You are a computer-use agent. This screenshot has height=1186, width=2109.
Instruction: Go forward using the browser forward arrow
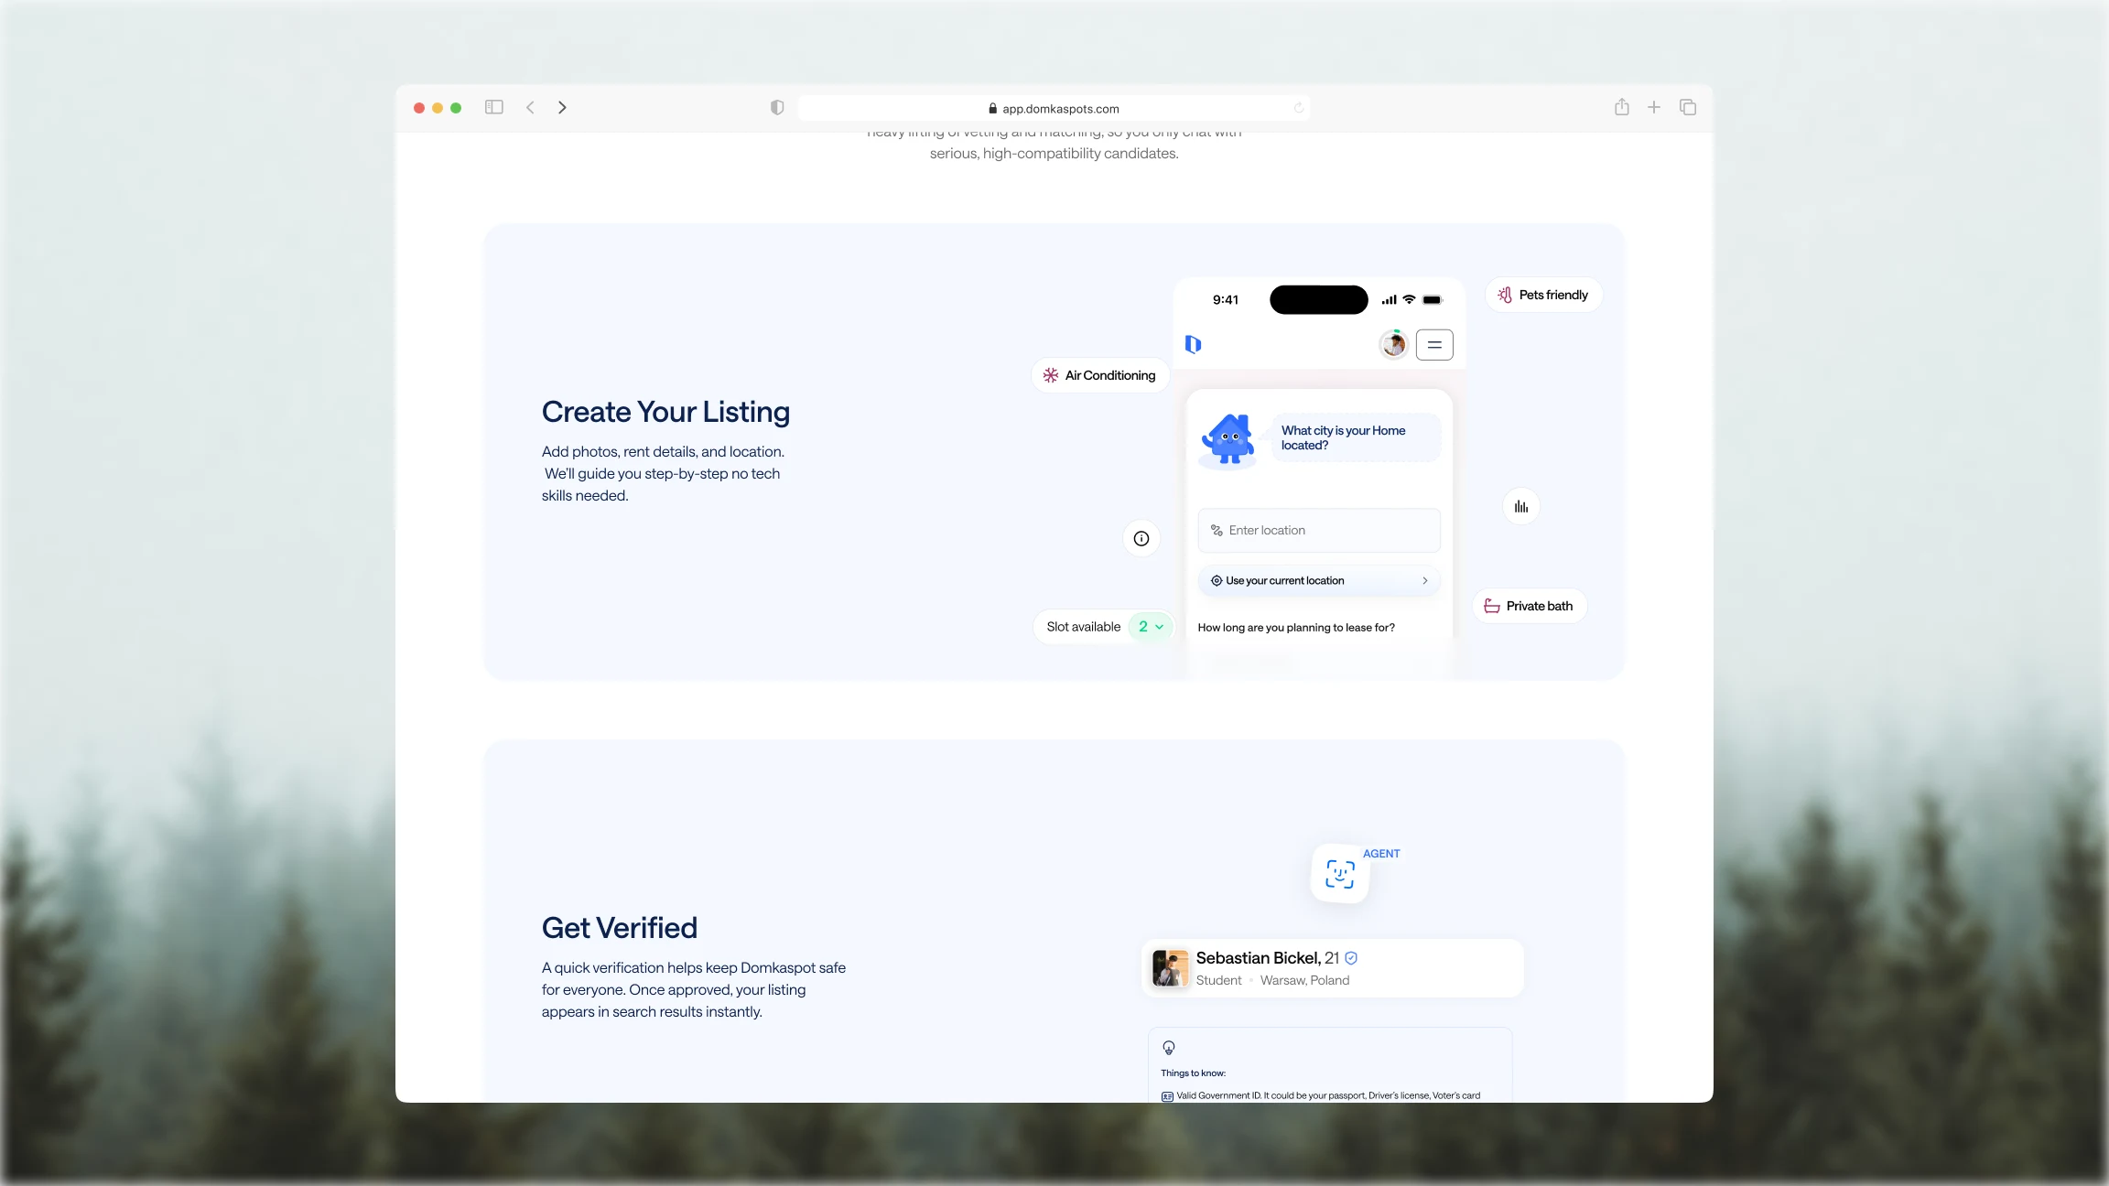click(x=562, y=107)
